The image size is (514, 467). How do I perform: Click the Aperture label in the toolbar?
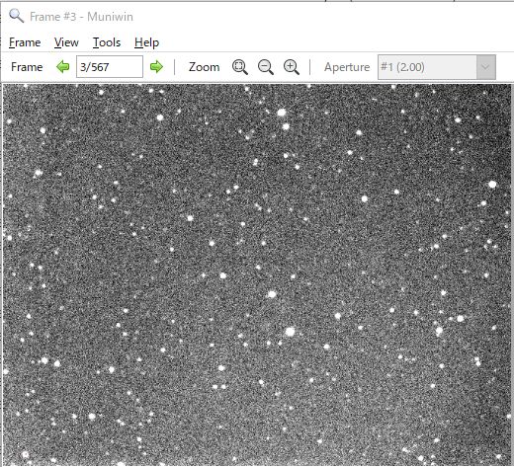[347, 67]
